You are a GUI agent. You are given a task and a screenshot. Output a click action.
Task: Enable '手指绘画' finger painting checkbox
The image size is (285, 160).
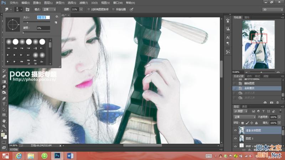pyautogui.click(x=113, y=10)
